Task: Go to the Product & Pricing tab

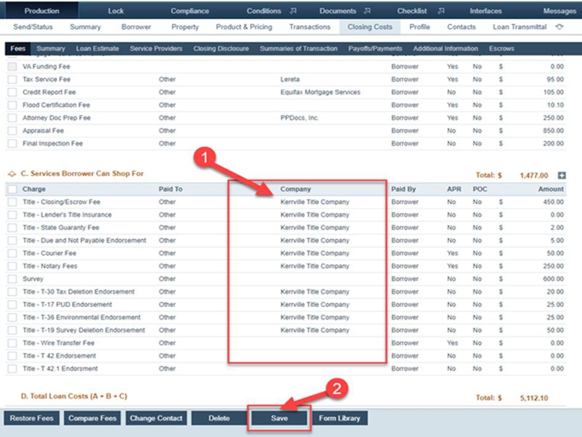Action: pos(244,27)
